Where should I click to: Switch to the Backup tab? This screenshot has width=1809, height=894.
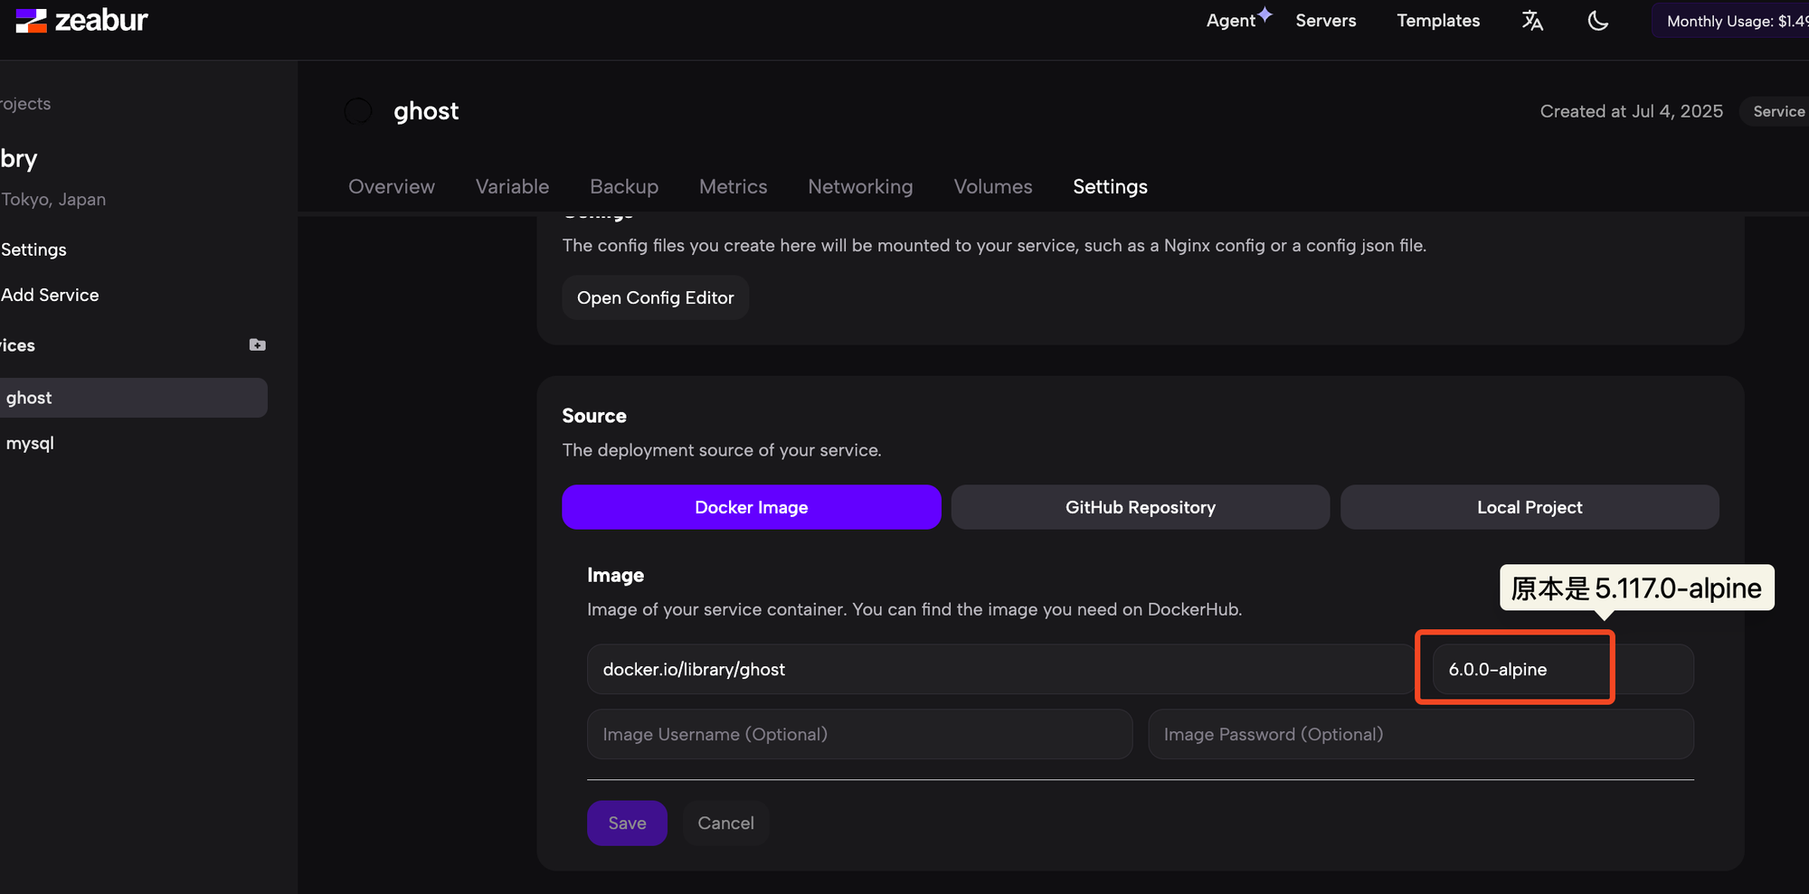pyautogui.click(x=624, y=186)
